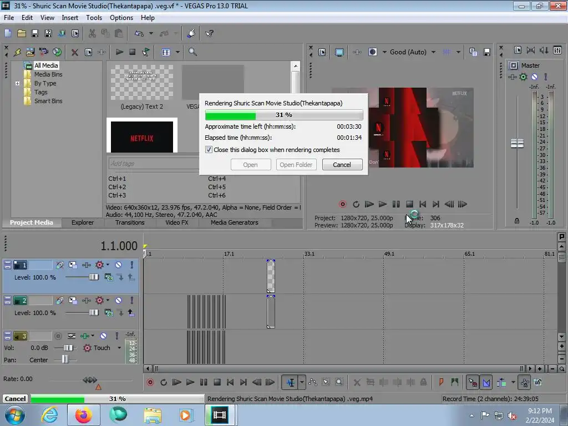Cancel rendering in the render dialog
The image size is (568, 426).
tap(342, 164)
